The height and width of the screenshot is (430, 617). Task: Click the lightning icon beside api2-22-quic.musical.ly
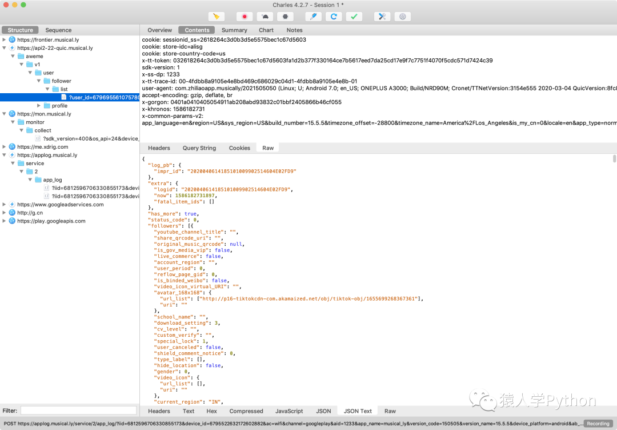12,48
